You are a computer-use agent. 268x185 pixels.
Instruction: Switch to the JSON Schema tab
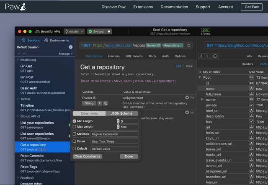121,113
